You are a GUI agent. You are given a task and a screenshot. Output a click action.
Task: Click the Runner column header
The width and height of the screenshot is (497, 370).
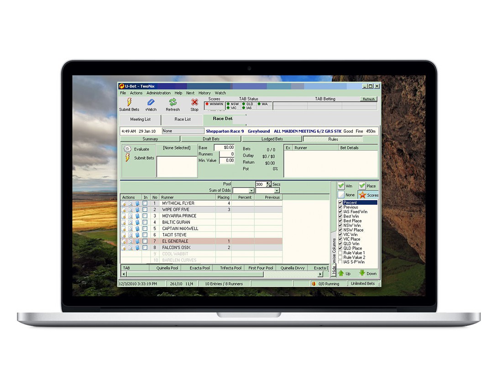tap(187, 197)
